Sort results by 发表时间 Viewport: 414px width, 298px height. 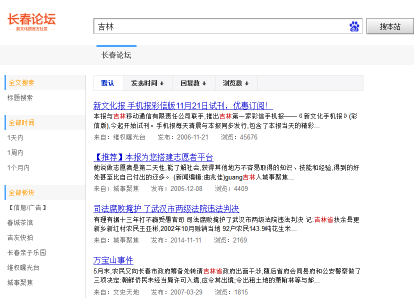pos(147,83)
